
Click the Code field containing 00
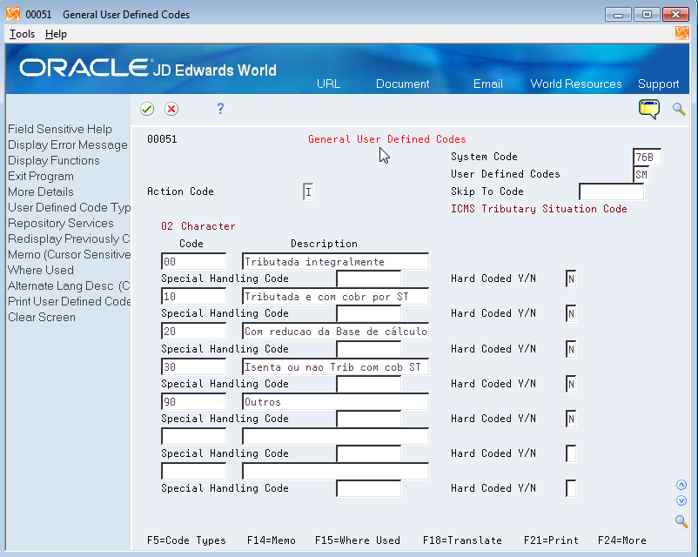[193, 261]
